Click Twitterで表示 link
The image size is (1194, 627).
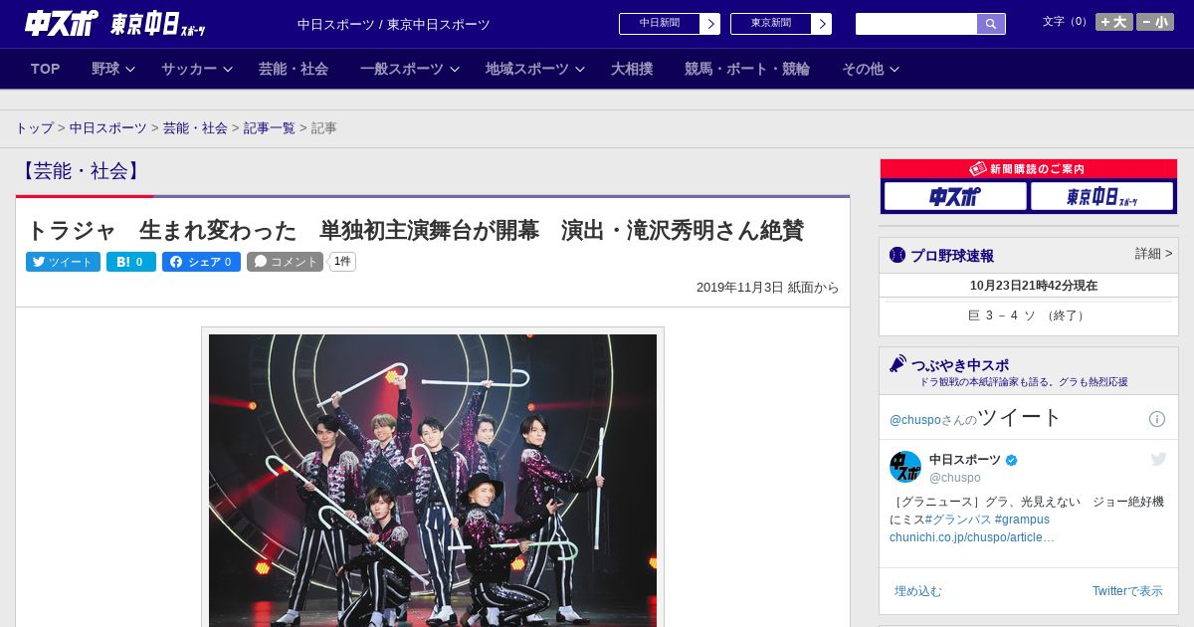1127,591
